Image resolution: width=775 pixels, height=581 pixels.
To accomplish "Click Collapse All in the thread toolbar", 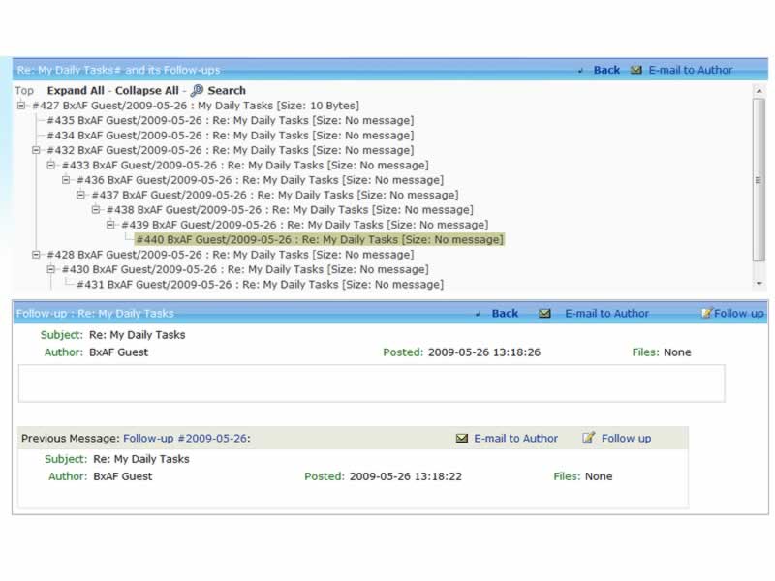I will pyautogui.click(x=147, y=91).
